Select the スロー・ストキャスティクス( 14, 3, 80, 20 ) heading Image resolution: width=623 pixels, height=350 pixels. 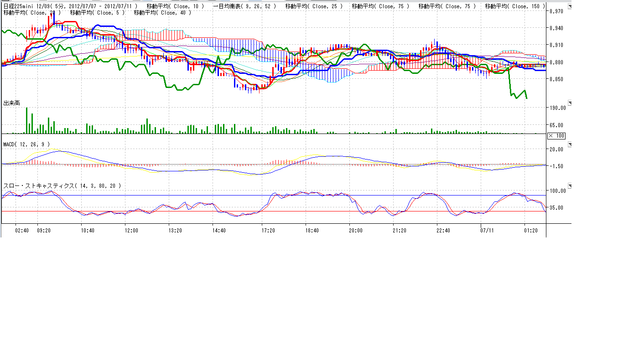click(62, 186)
